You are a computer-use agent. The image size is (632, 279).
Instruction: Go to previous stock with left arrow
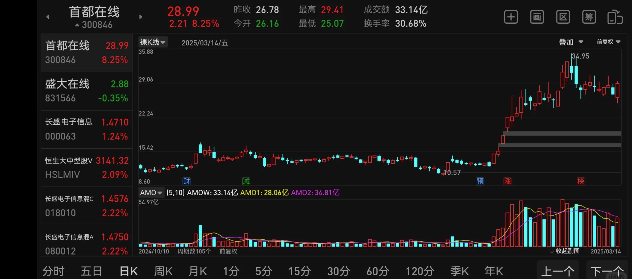coord(48,17)
